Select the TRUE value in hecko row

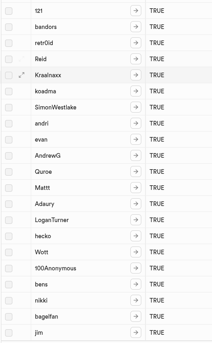157,236
